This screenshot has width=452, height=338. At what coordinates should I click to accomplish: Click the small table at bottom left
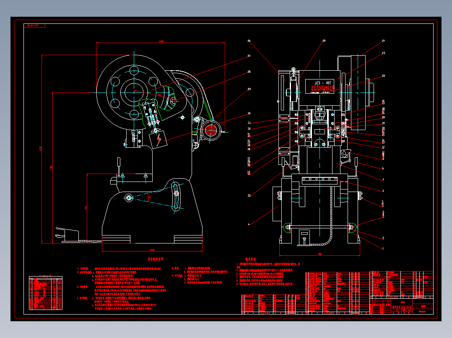pos(46,293)
